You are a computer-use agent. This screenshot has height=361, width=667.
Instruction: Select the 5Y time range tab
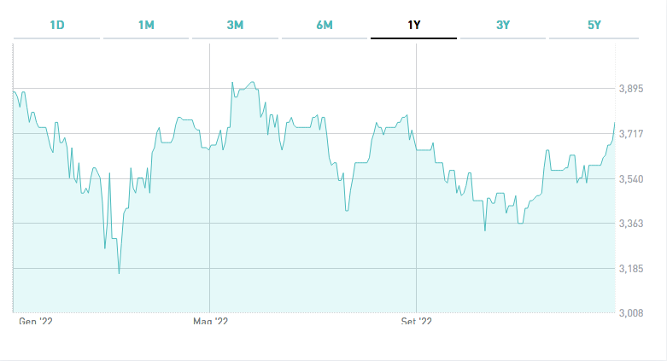[594, 25]
